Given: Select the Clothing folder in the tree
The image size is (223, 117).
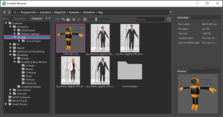Looking at the screenshot, I should [x=29, y=73].
